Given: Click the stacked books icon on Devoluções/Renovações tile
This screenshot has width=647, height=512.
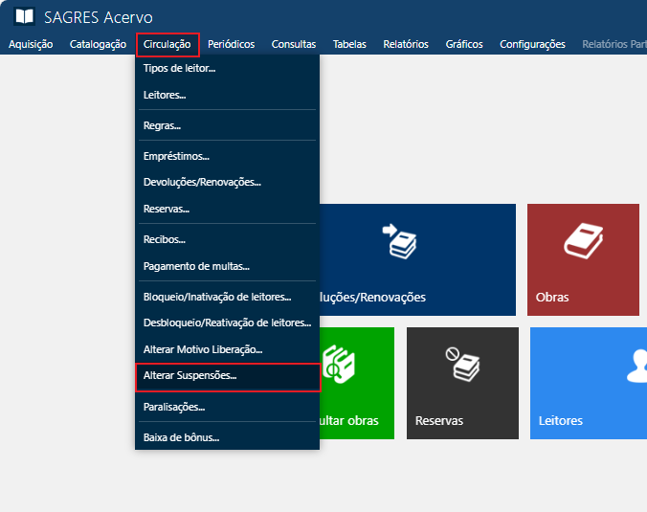Looking at the screenshot, I should click(399, 241).
